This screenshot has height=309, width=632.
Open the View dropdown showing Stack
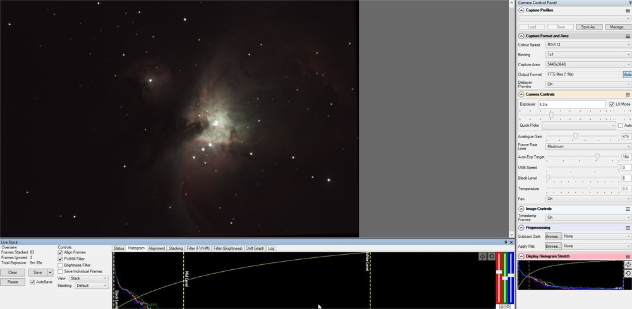tap(88, 279)
